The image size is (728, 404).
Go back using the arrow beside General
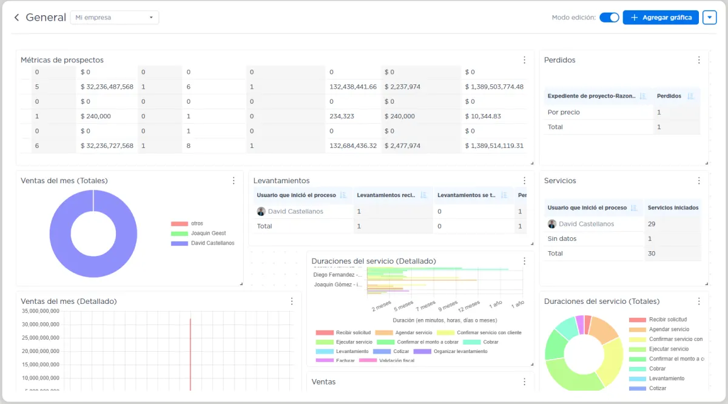16,18
